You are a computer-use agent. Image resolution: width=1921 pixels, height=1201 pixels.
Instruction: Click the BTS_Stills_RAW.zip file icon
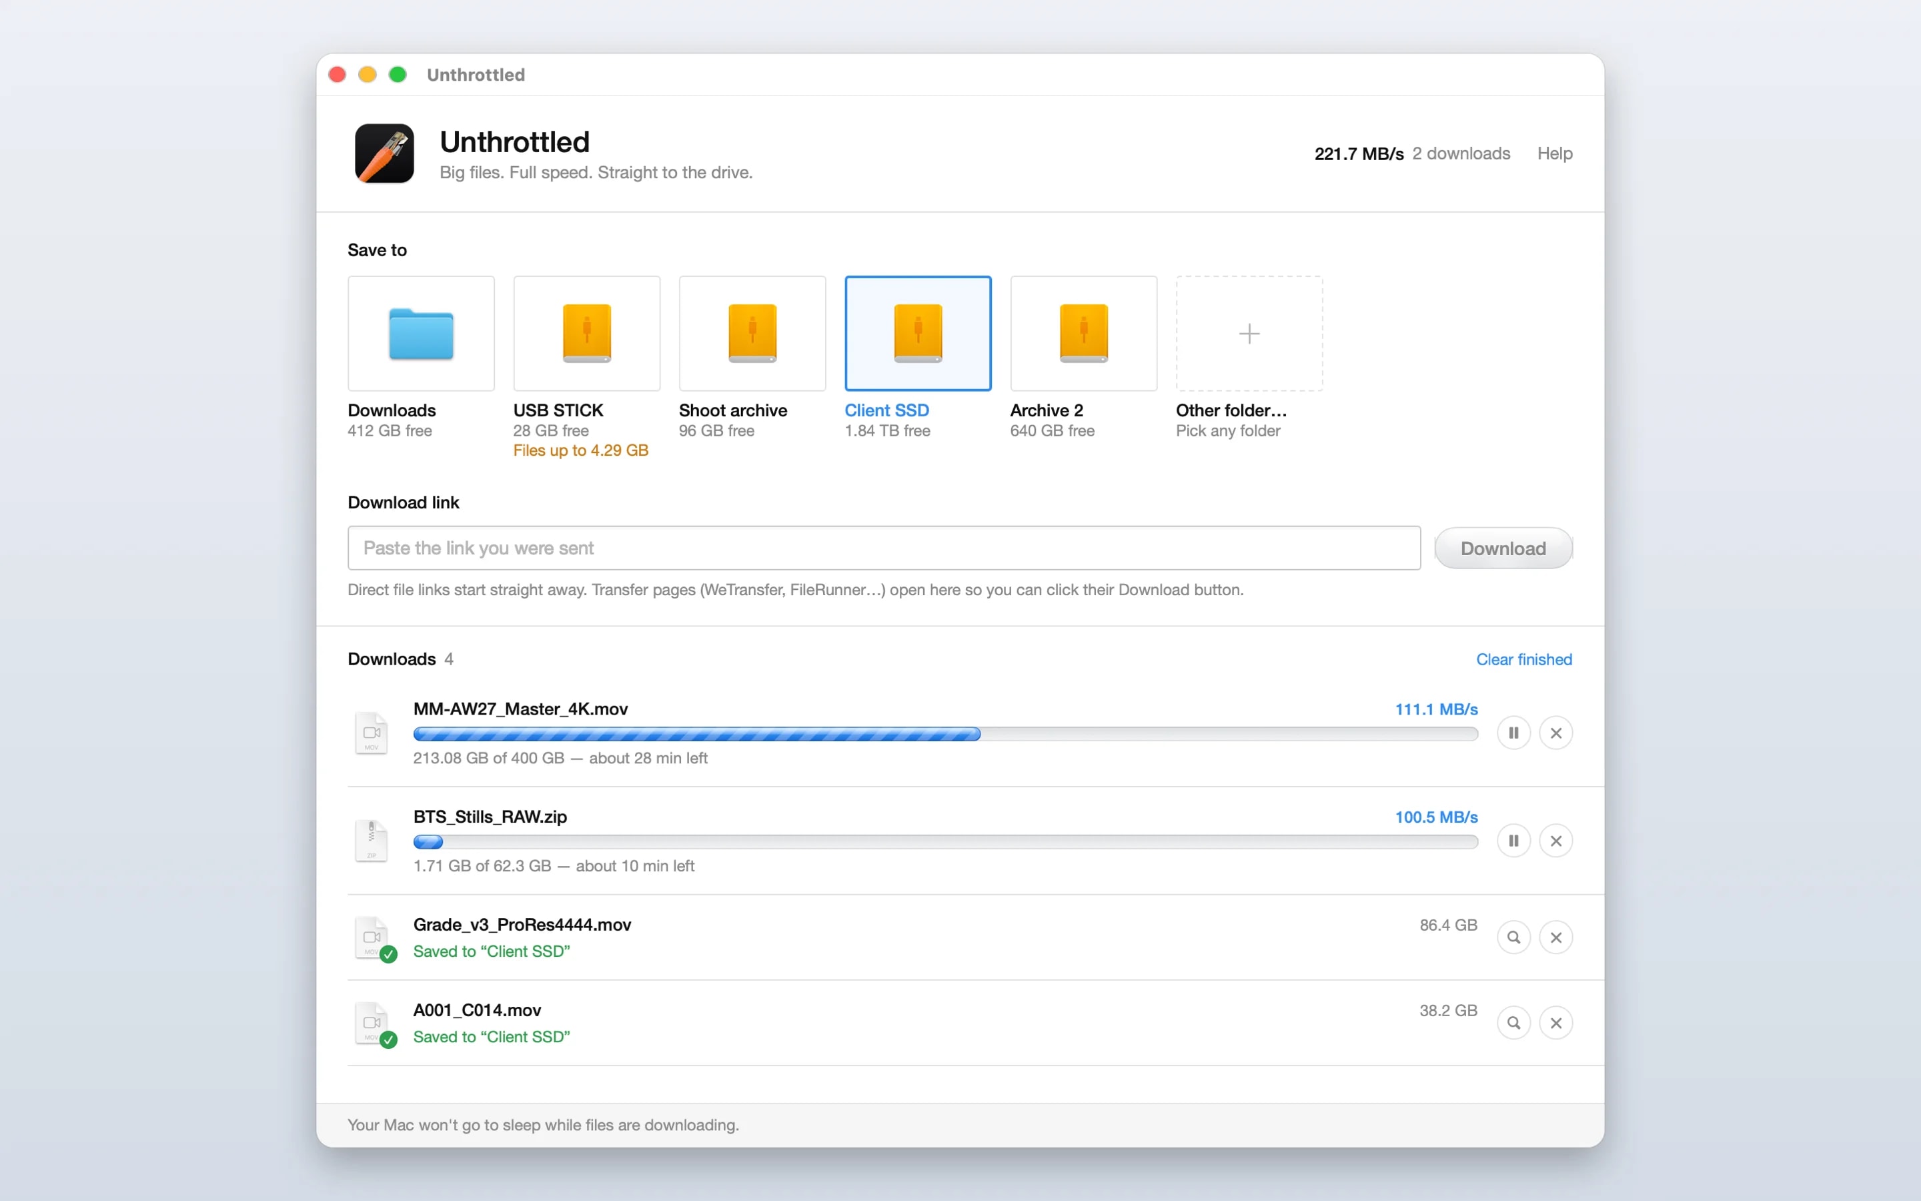coord(372,841)
